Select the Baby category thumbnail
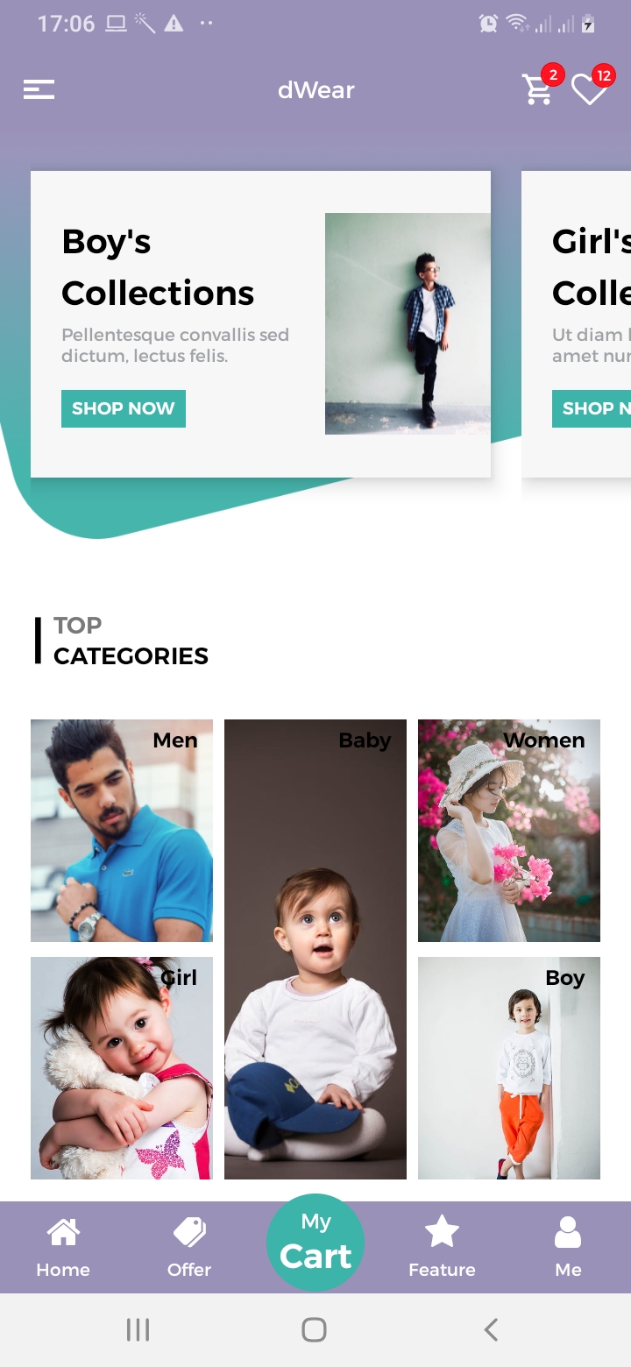 (x=315, y=949)
